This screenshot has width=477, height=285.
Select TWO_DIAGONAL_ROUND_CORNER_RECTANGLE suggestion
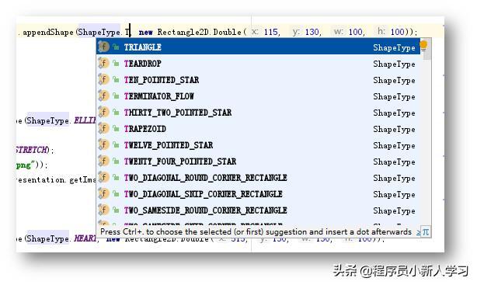point(258,178)
